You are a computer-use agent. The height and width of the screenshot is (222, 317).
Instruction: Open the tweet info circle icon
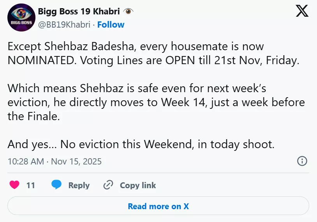click(x=302, y=161)
